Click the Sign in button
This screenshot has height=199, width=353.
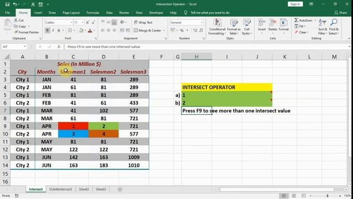(295, 4)
